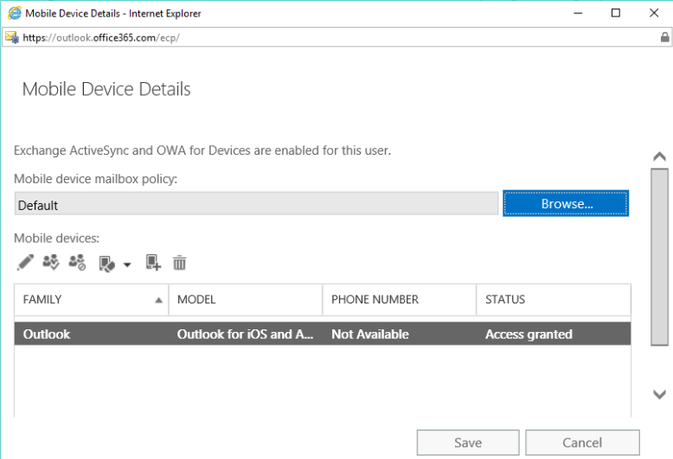This screenshot has height=459, width=673.
Task: Sort by the MODEL column header
Action: tap(246, 299)
